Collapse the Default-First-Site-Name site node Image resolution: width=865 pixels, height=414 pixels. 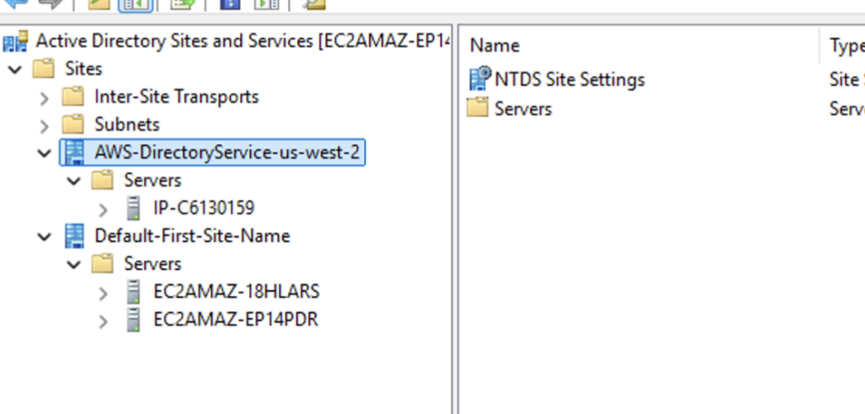[x=45, y=237]
